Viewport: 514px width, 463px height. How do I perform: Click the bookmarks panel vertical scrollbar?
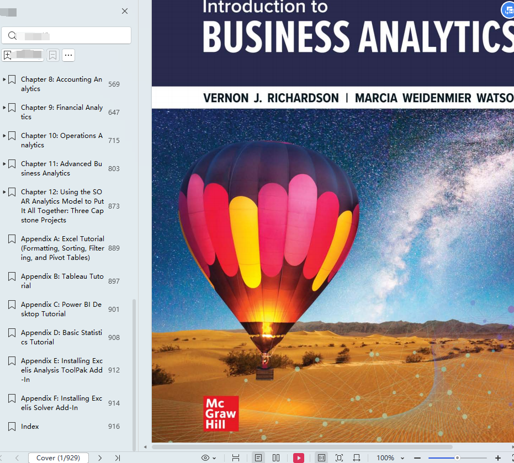tap(134, 375)
